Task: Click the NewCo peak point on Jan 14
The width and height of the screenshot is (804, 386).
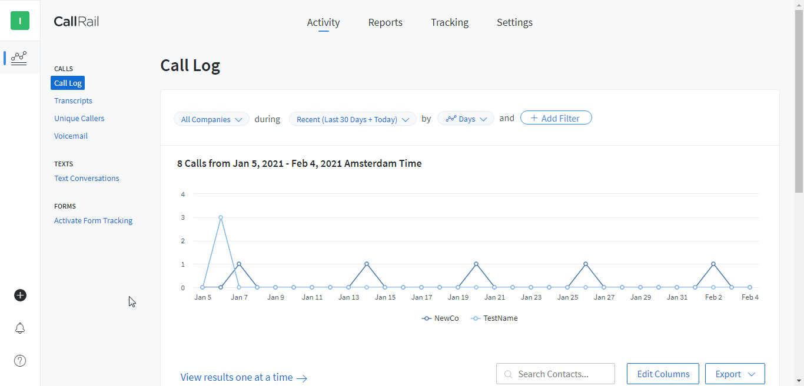Action: pyautogui.click(x=367, y=264)
